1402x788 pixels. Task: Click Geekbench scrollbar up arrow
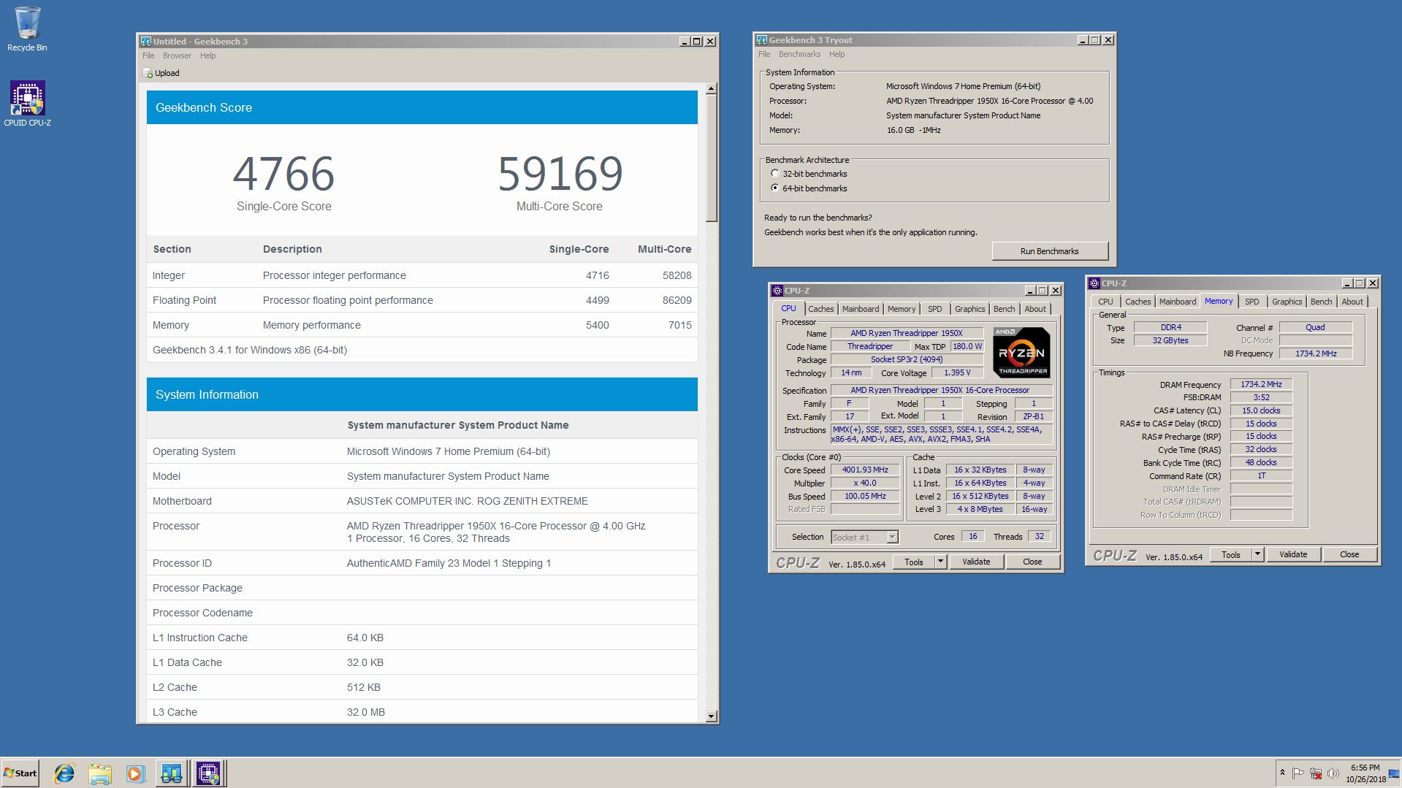[x=712, y=89]
